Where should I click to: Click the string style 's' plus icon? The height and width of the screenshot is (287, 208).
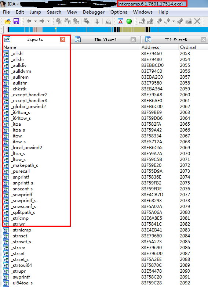167,21
